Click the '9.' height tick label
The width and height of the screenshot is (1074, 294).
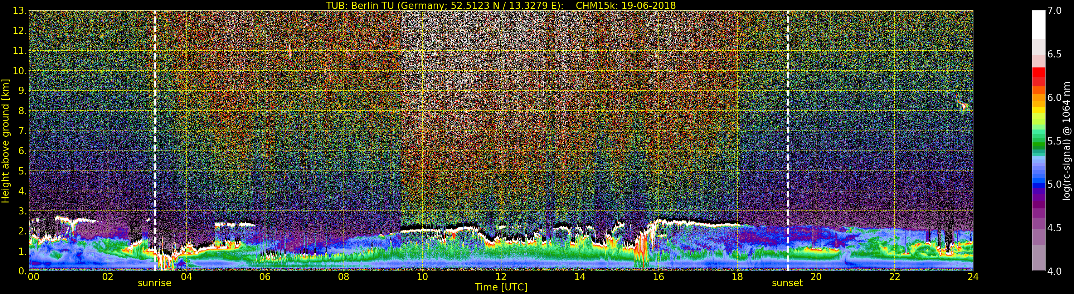click(22, 91)
